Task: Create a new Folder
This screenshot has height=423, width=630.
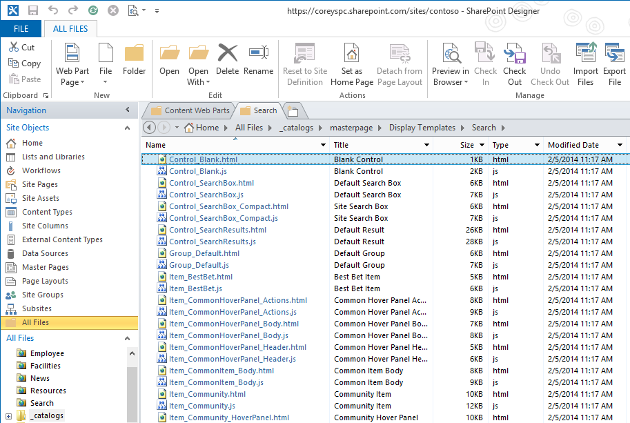Action: coord(134,59)
